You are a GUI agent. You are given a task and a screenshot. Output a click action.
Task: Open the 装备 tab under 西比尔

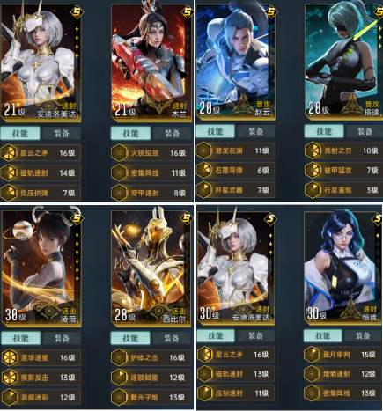(x=171, y=338)
